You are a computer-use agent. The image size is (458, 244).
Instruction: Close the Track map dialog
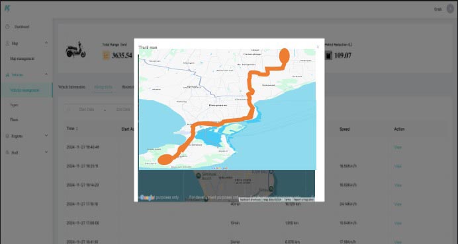[x=318, y=47]
